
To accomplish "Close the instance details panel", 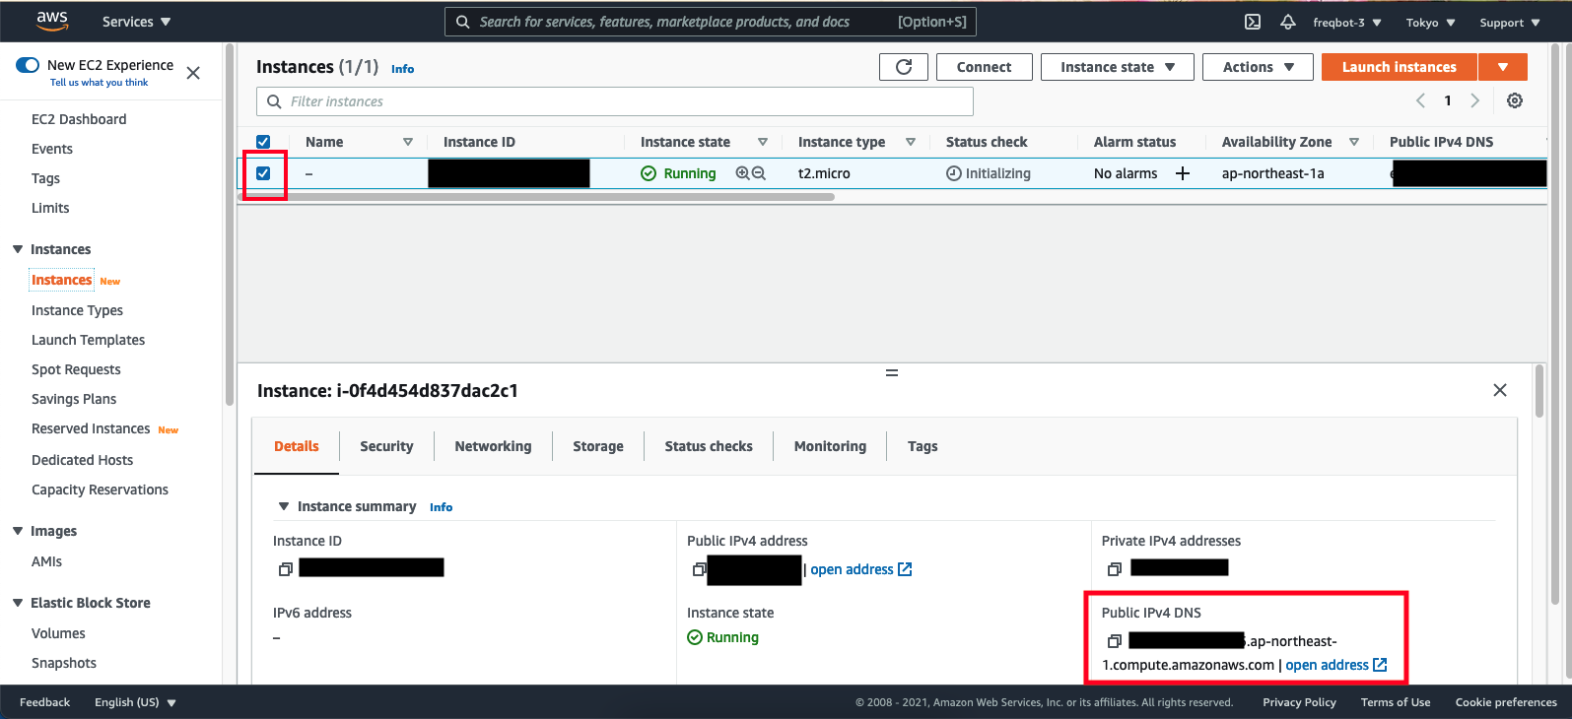I will point(1500,390).
